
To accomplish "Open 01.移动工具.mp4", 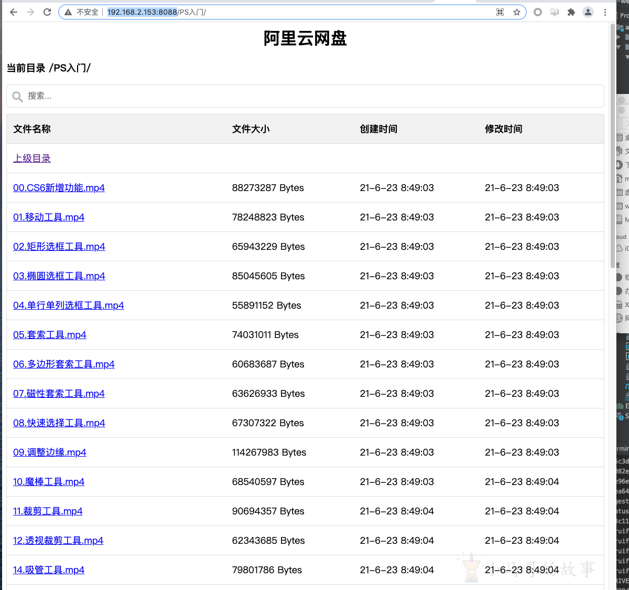I will [x=49, y=217].
